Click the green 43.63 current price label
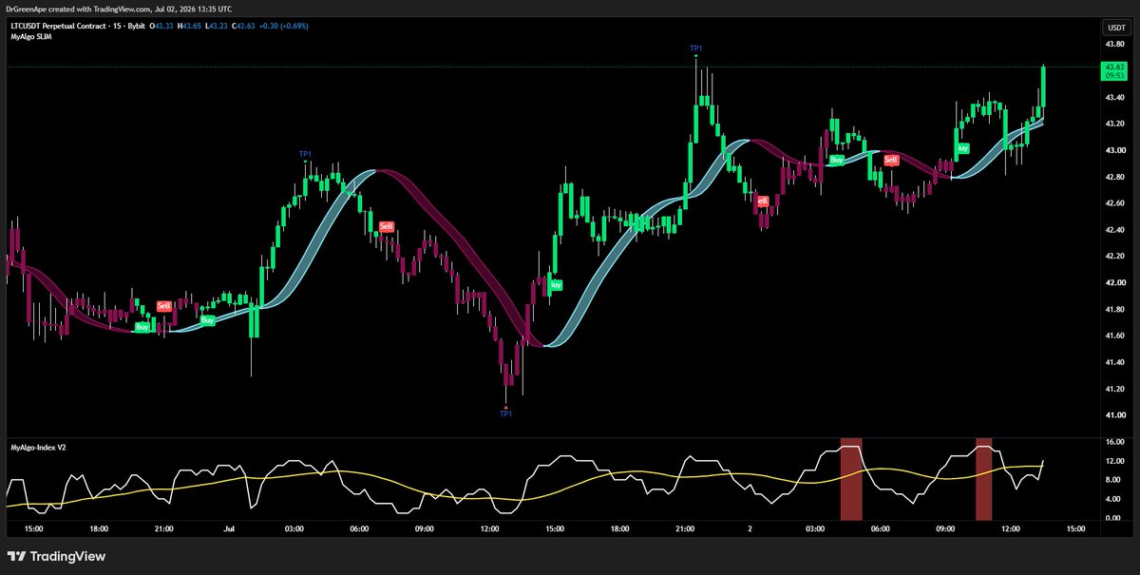The height and width of the screenshot is (575, 1140). coord(1112,71)
